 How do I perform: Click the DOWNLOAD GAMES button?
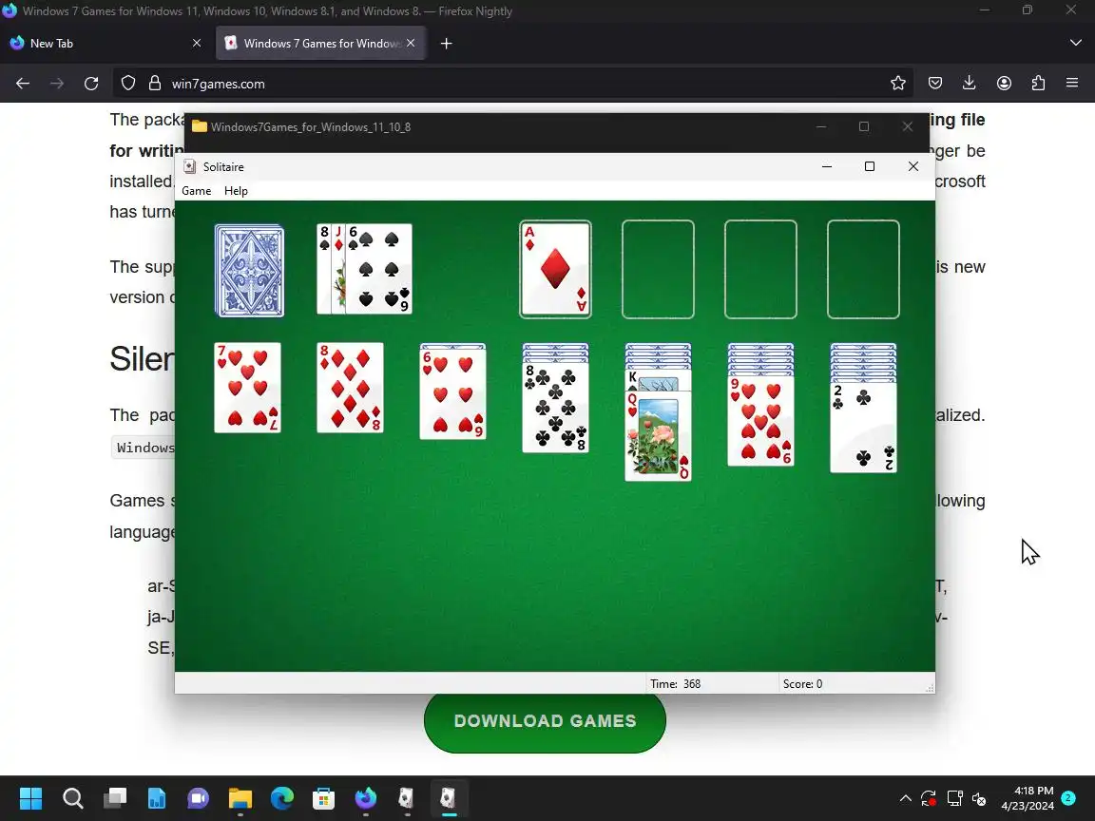click(545, 721)
